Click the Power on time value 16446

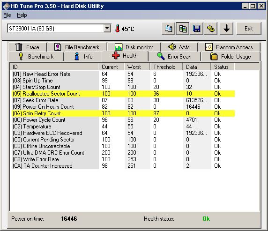[69, 219]
